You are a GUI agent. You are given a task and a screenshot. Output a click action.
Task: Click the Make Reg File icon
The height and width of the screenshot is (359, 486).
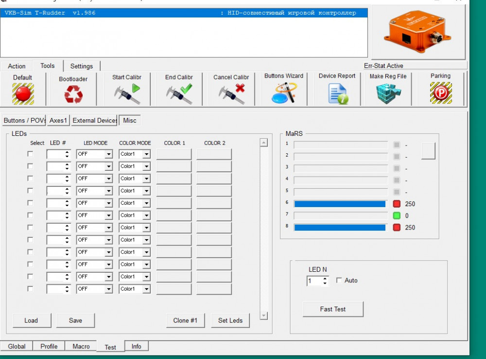[388, 94]
